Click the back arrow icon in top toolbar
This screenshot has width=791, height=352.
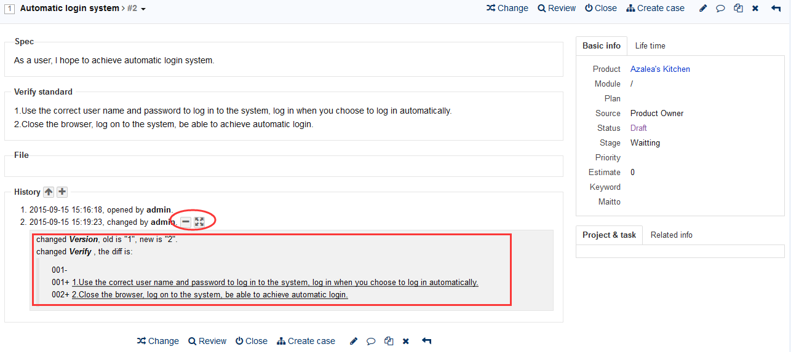tap(776, 9)
